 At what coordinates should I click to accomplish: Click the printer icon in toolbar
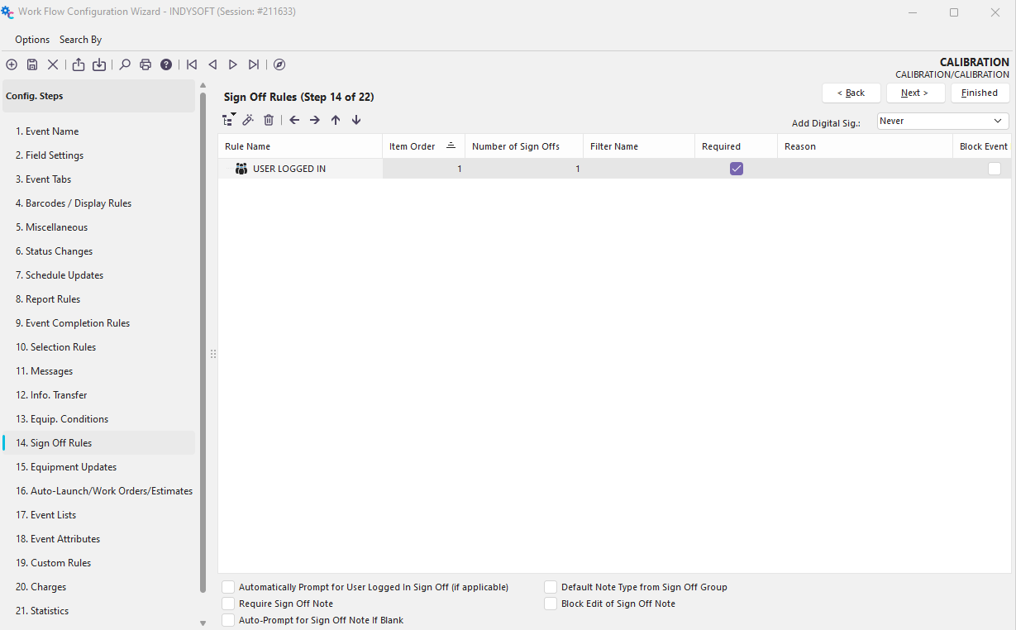[145, 64]
